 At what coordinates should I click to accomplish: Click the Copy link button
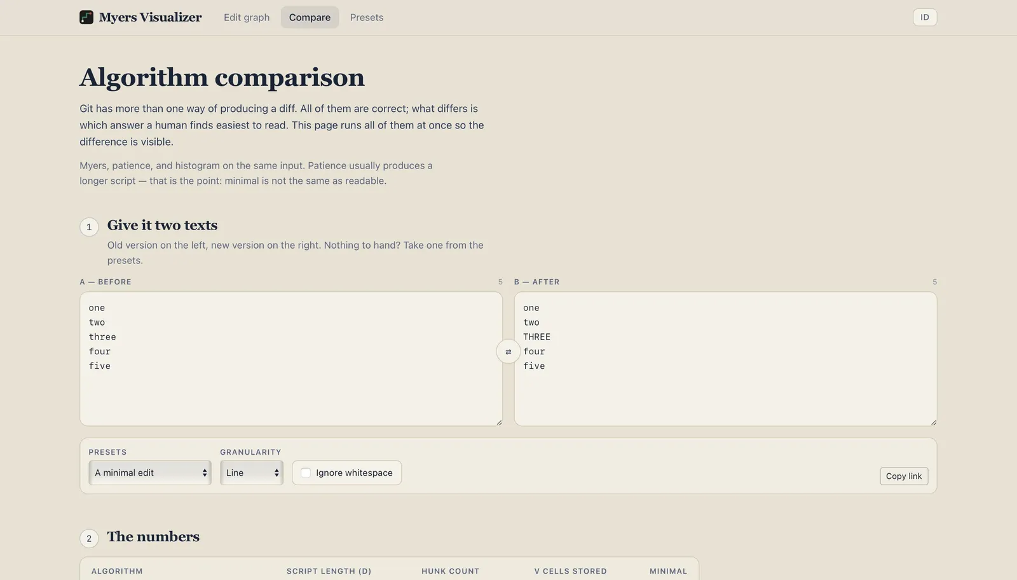[x=904, y=476]
